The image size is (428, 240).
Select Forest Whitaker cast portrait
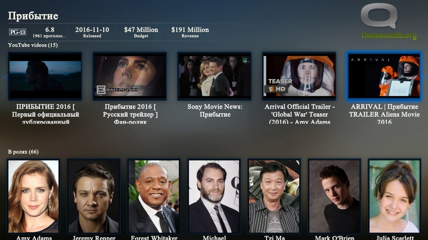pyautogui.click(x=154, y=196)
